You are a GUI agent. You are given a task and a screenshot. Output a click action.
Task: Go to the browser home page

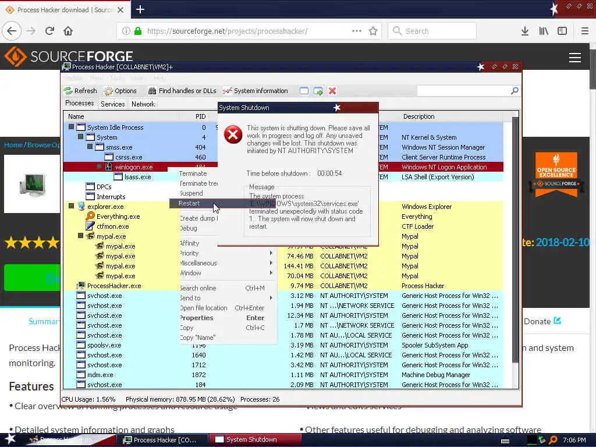click(68, 31)
